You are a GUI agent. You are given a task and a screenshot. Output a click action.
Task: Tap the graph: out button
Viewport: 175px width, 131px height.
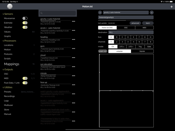[103, 51]
